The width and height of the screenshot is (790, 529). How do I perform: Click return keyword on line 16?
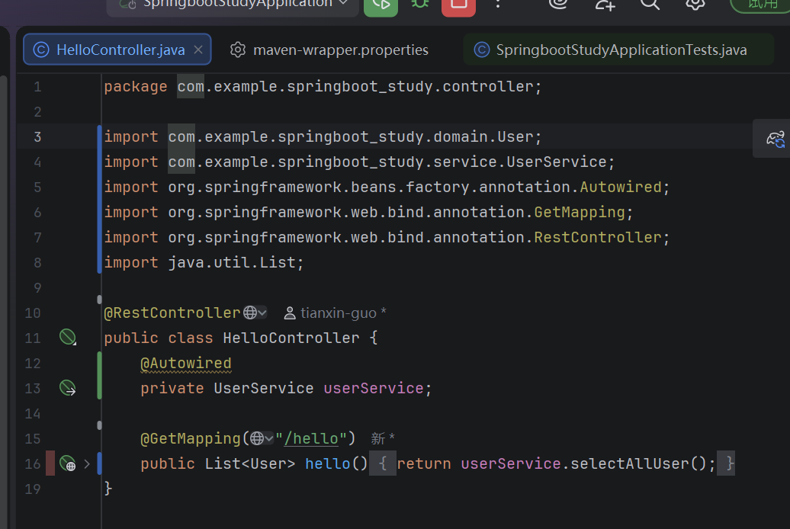424,463
